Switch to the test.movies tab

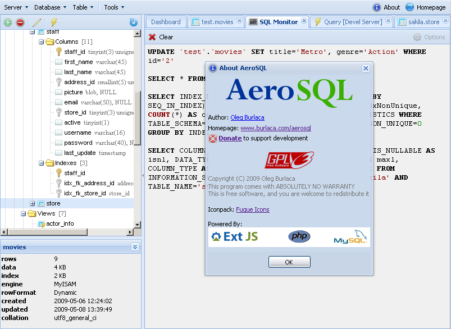[x=216, y=22]
